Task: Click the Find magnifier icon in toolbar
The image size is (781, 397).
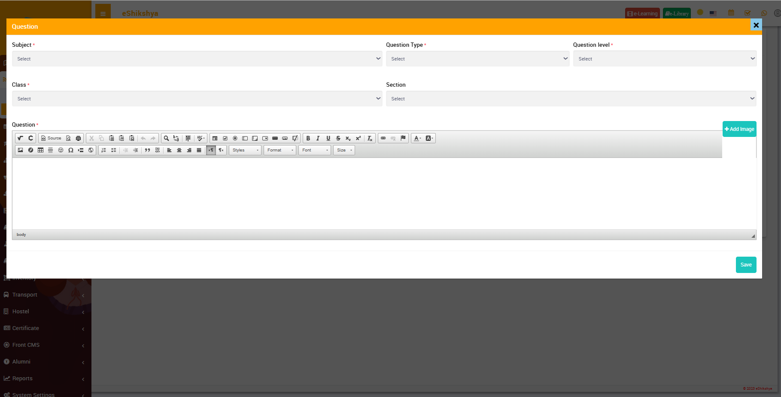Action: (x=166, y=138)
